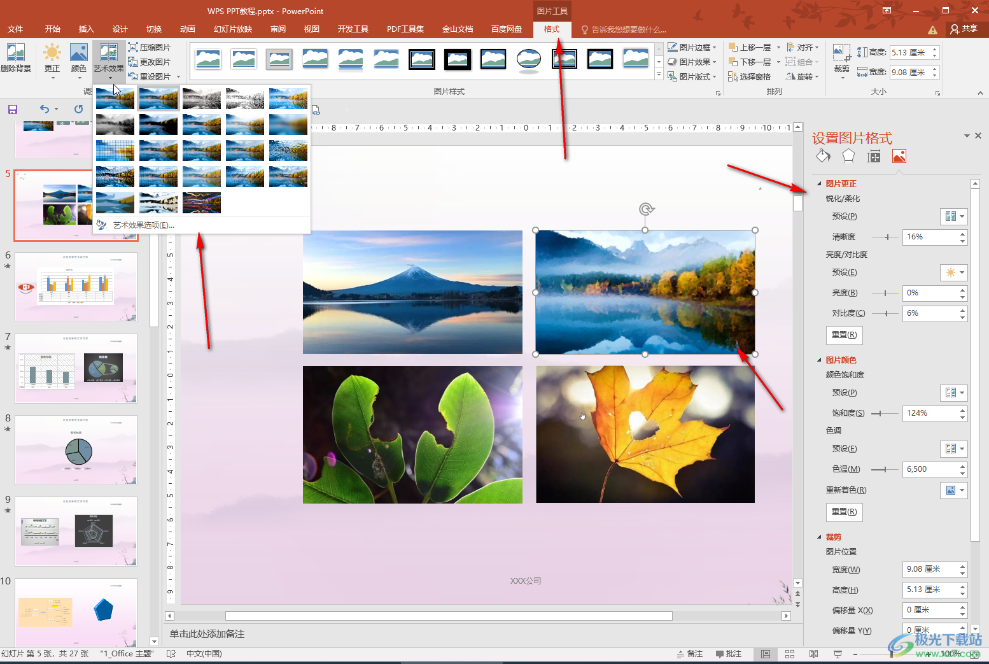Open Picture Layout (图片版式) dropdown
This screenshot has width=989, height=664.
pyautogui.click(x=692, y=76)
